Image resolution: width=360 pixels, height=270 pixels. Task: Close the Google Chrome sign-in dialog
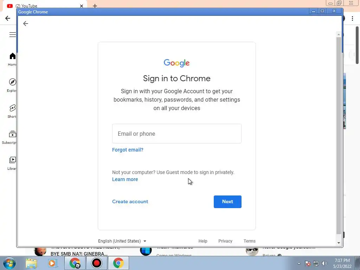[x=334, y=11]
